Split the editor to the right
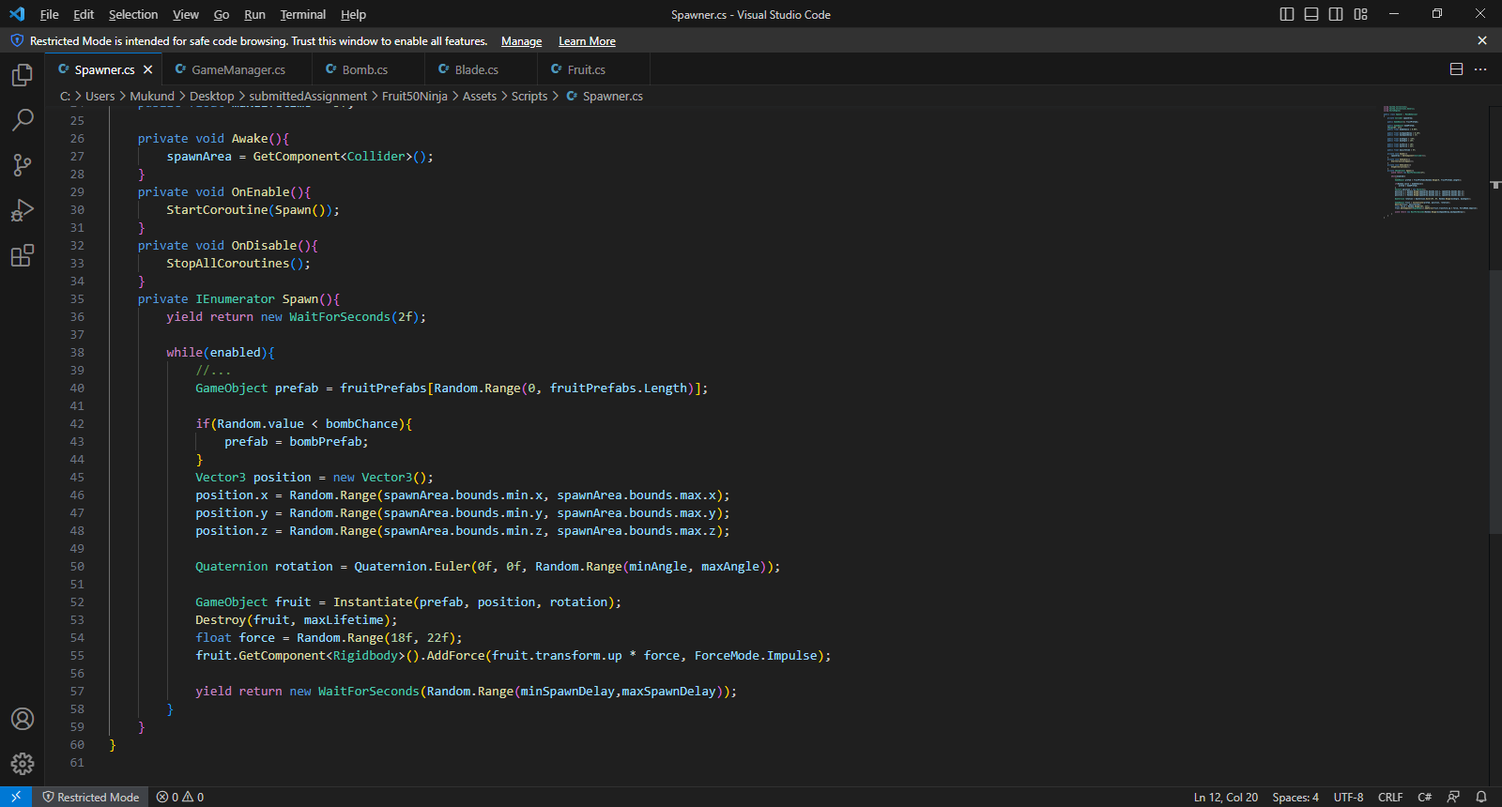Image resolution: width=1502 pixels, height=807 pixels. pos(1457,69)
